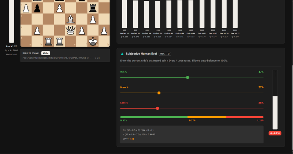Select the white pawn on h2

pyautogui.click(x=104, y=30)
